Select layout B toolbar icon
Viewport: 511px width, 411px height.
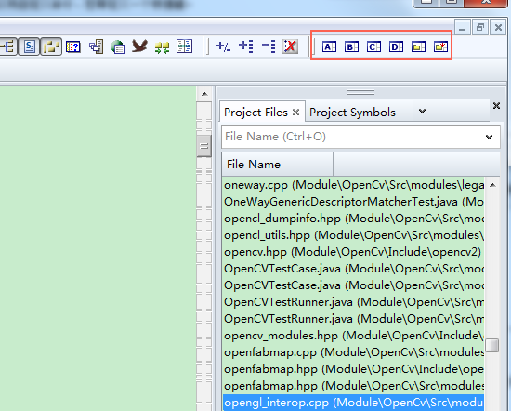click(351, 47)
